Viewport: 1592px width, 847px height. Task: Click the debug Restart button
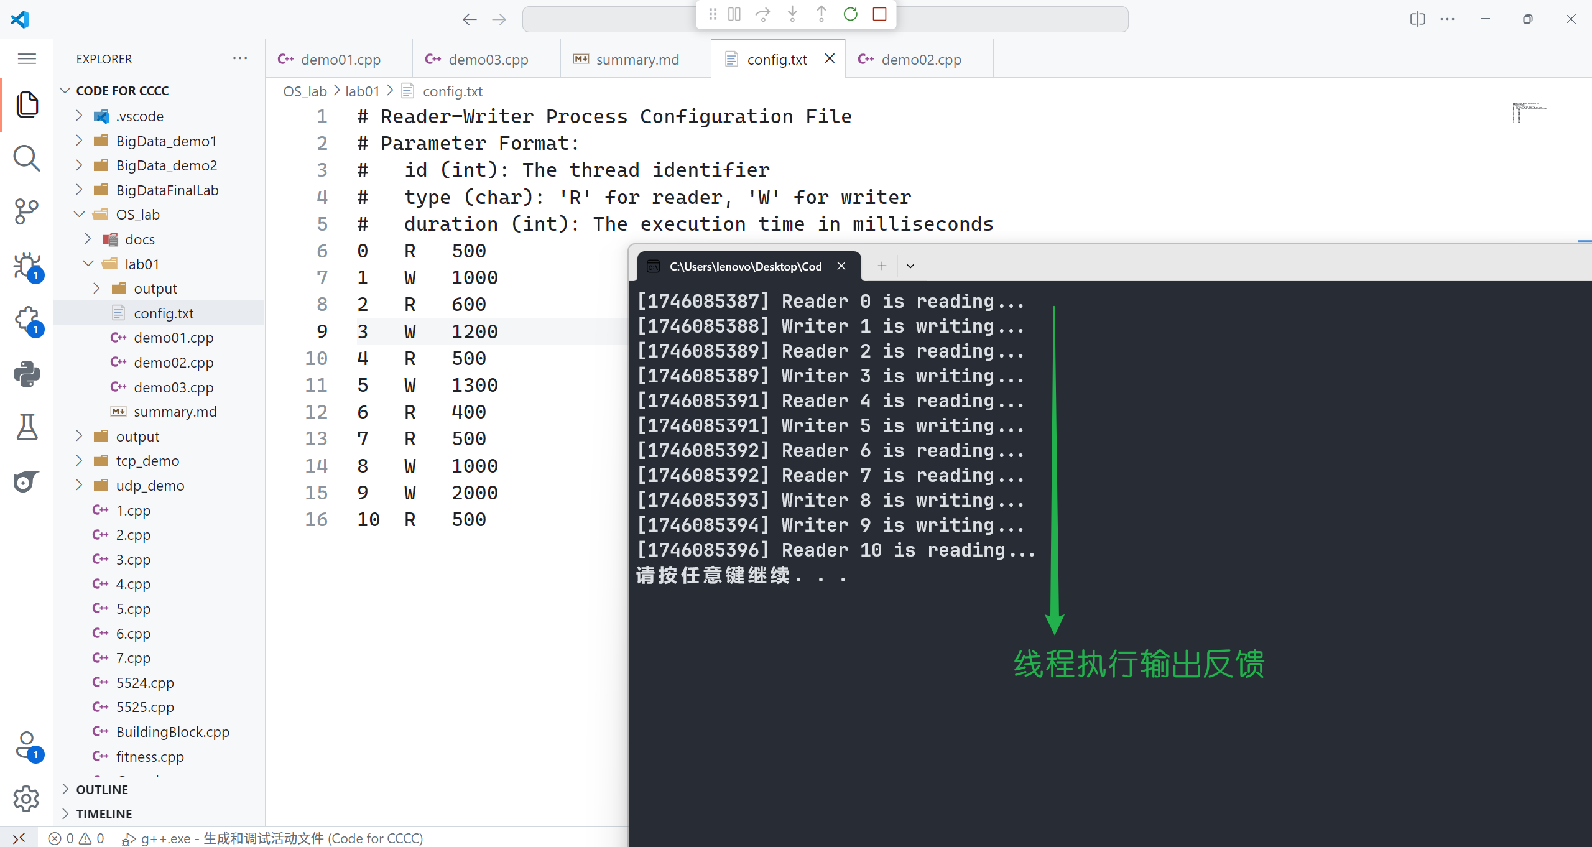click(850, 14)
